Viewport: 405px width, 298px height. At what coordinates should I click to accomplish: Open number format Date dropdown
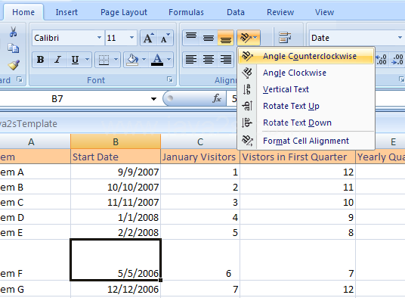tap(400, 38)
